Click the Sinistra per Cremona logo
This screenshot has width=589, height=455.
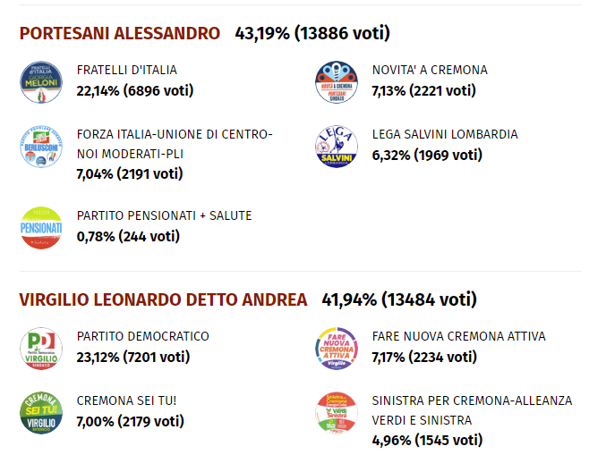(x=337, y=412)
